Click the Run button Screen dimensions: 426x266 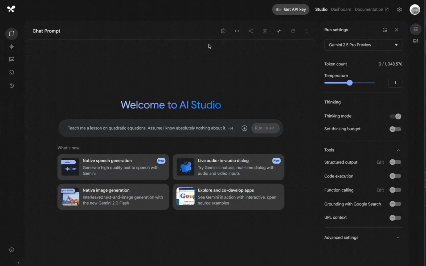[x=265, y=128]
